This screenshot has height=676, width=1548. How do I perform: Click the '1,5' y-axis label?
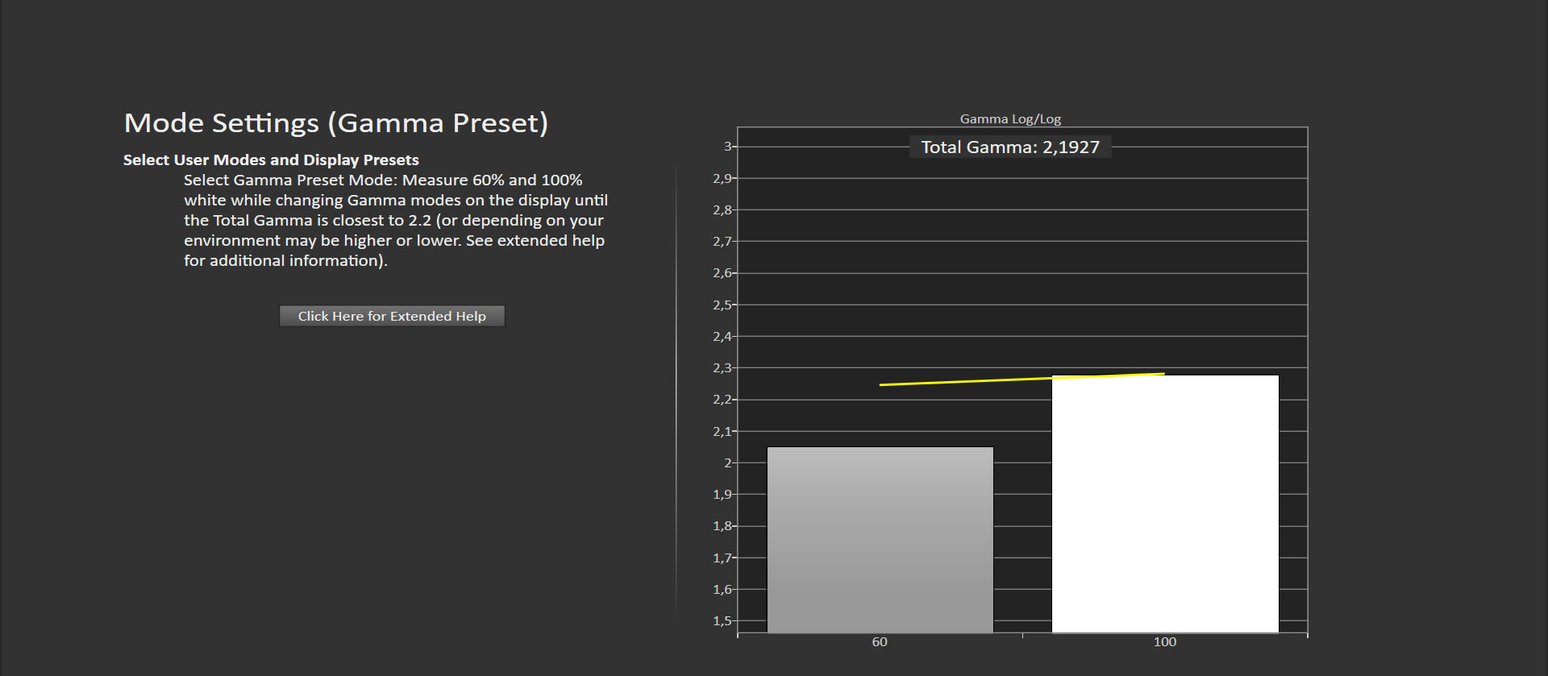[722, 620]
